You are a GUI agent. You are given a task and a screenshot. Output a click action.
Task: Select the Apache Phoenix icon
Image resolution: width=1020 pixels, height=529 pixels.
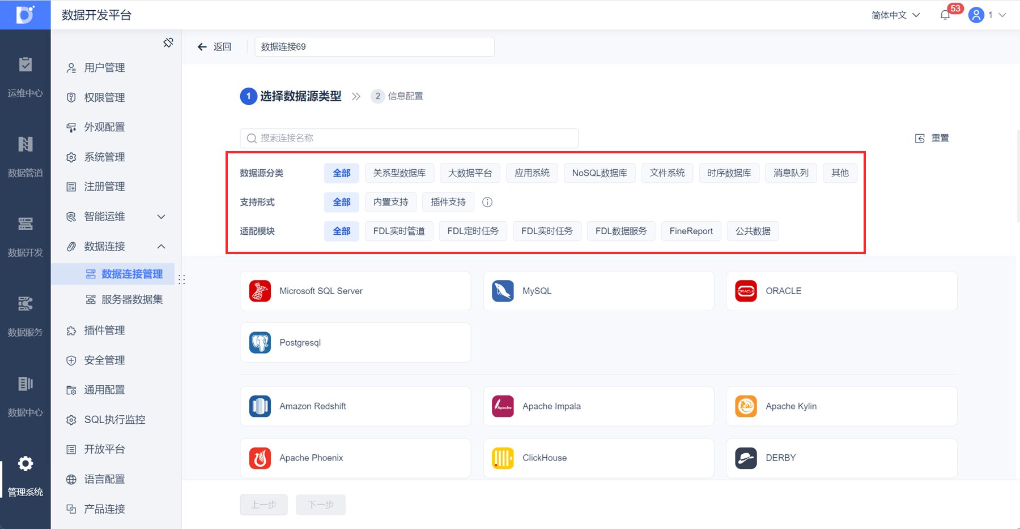[260, 458]
